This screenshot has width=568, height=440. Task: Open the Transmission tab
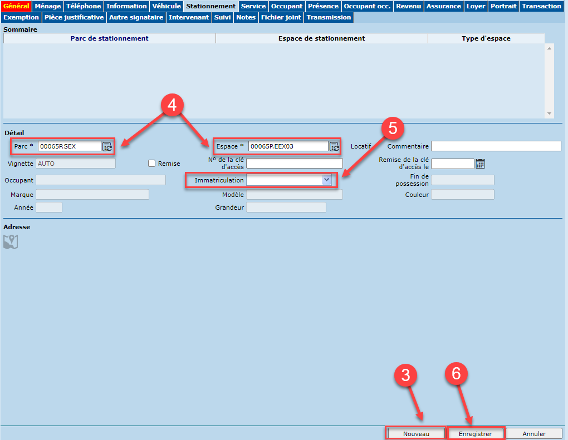pos(329,17)
